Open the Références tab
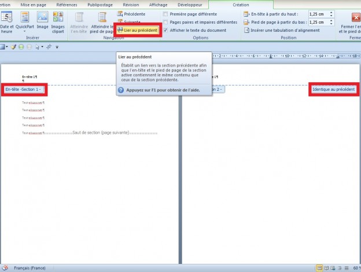The image size is (361, 272). point(67,5)
